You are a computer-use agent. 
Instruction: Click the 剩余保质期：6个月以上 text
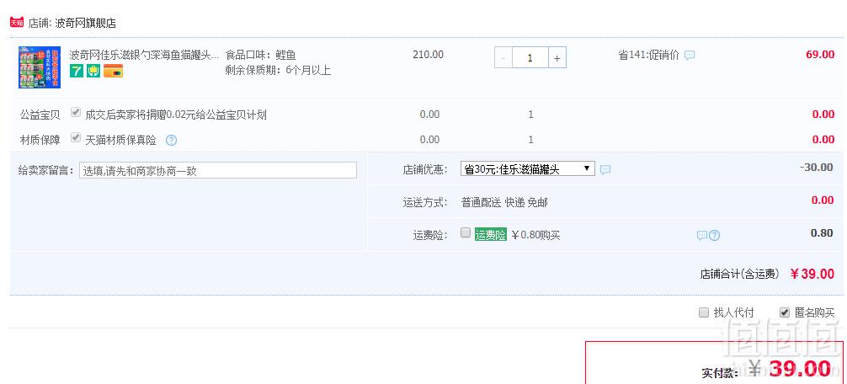coord(278,70)
